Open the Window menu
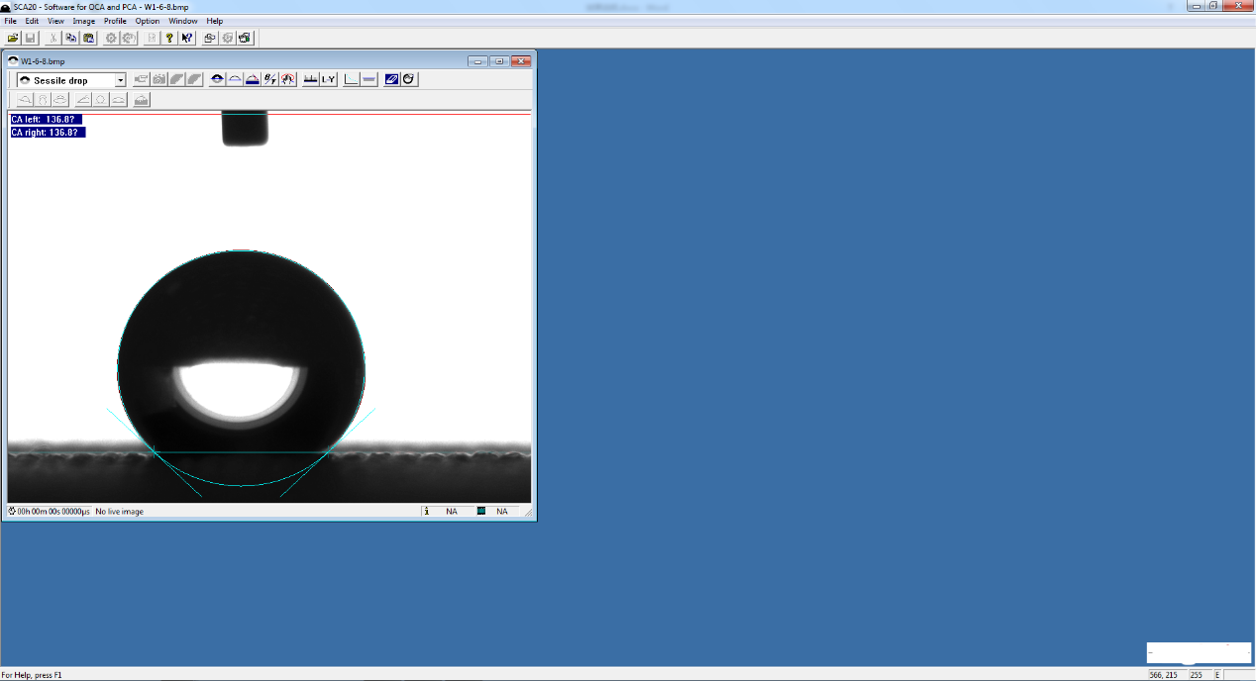The width and height of the screenshot is (1256, 681). (x=182, y=21)
